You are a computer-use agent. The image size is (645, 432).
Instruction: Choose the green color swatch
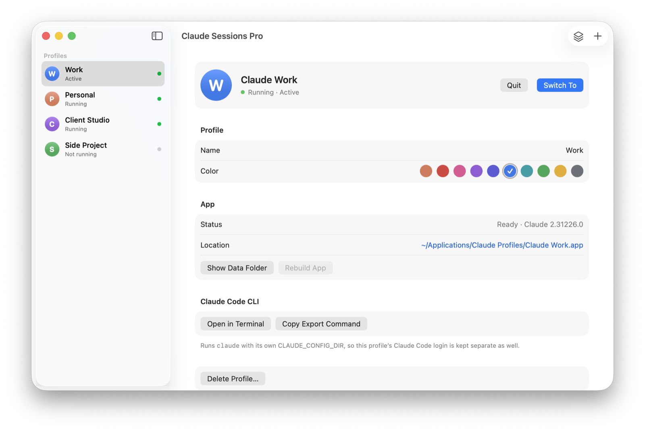point(543,171)
